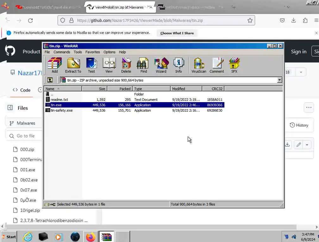The image size is (319, 242).
Task: Click the WinRAR taskbar button
Action: pos(107,237)
